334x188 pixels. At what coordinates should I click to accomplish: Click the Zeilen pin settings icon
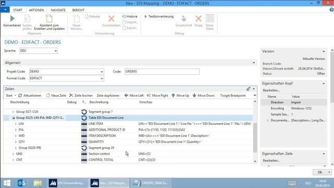coord(248,89)
